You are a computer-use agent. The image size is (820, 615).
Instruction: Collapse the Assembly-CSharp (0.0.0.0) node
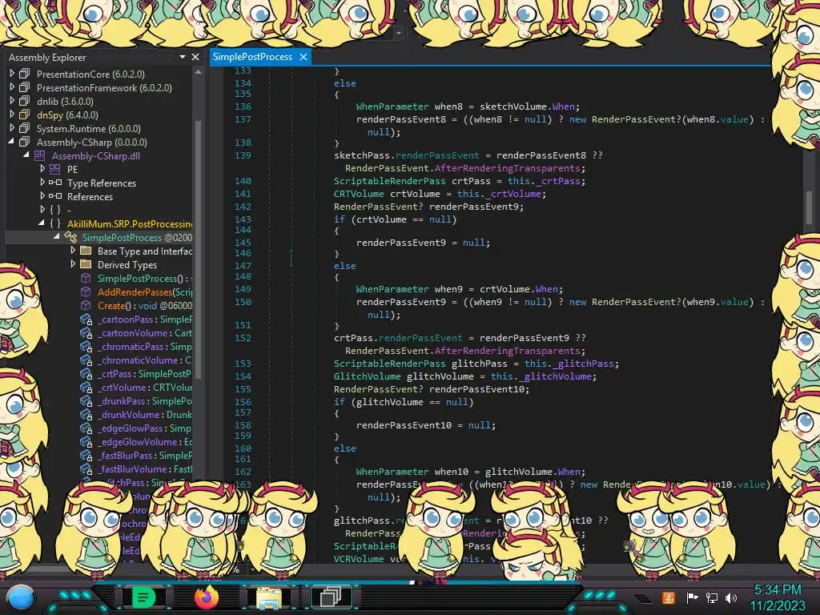11,142
